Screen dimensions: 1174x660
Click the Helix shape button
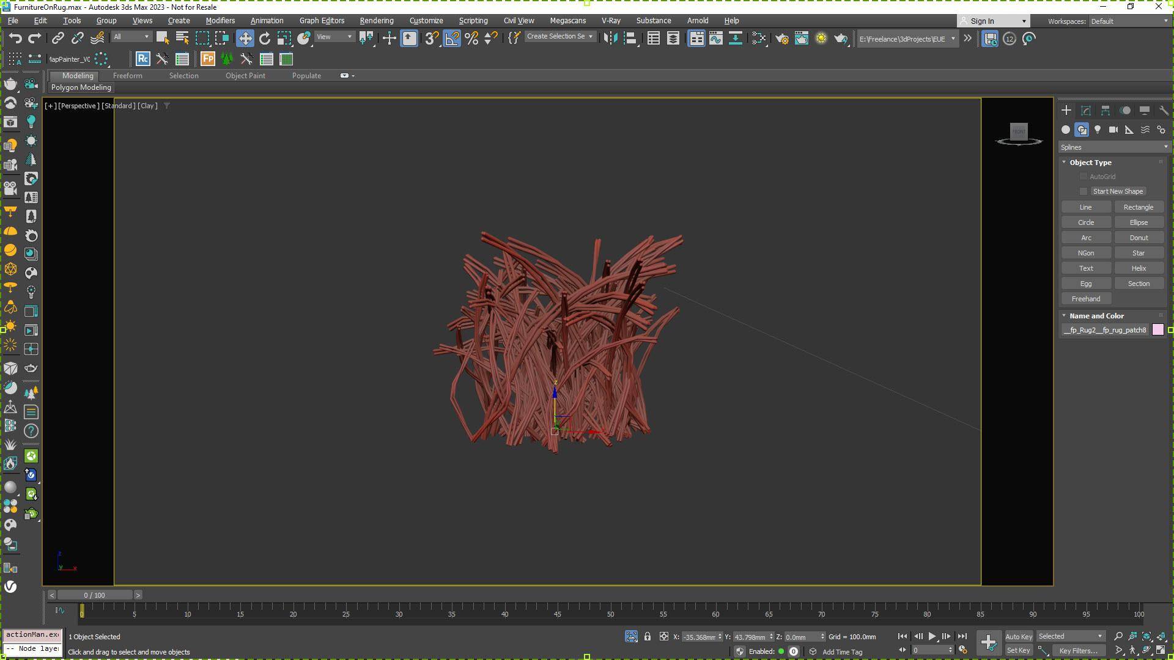point(1138,268)
